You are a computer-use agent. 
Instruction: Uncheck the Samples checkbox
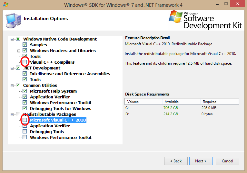(25, 45)
